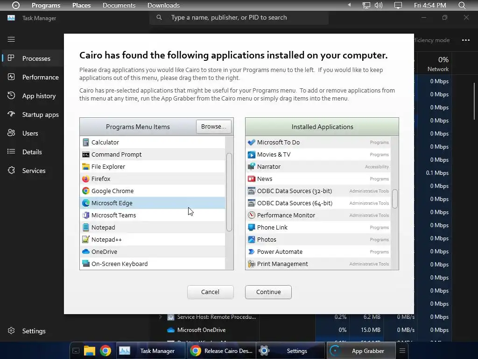Click the Calculator icon in Programs Menu Items

(86, 142)
